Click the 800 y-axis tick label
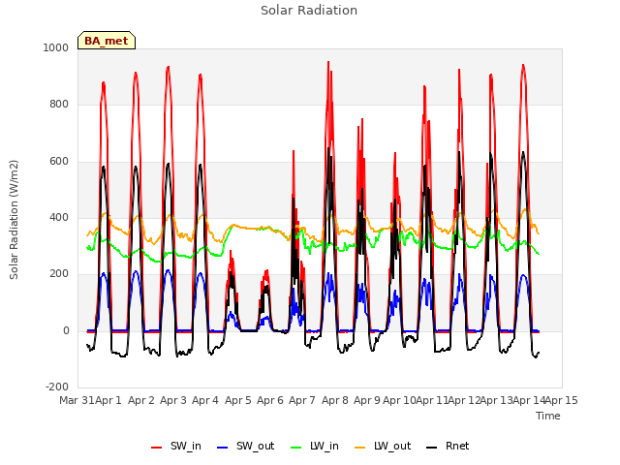 [59, 105]
